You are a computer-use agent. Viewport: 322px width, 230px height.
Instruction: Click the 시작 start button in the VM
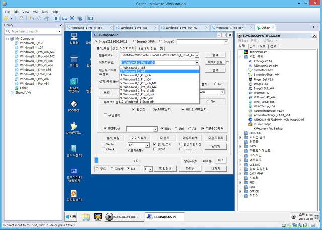click(71, 217)
